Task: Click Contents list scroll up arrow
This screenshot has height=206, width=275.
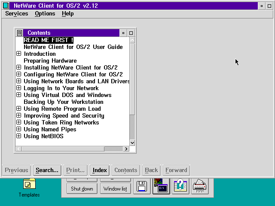Action: point(132,40)
